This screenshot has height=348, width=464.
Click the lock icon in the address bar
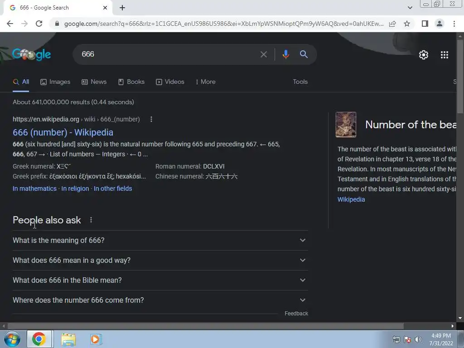pos(57,24)
